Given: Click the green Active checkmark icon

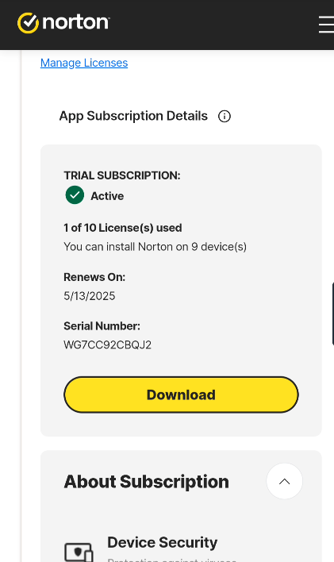Looking at the screenshot, I should (x=75, y=195).
